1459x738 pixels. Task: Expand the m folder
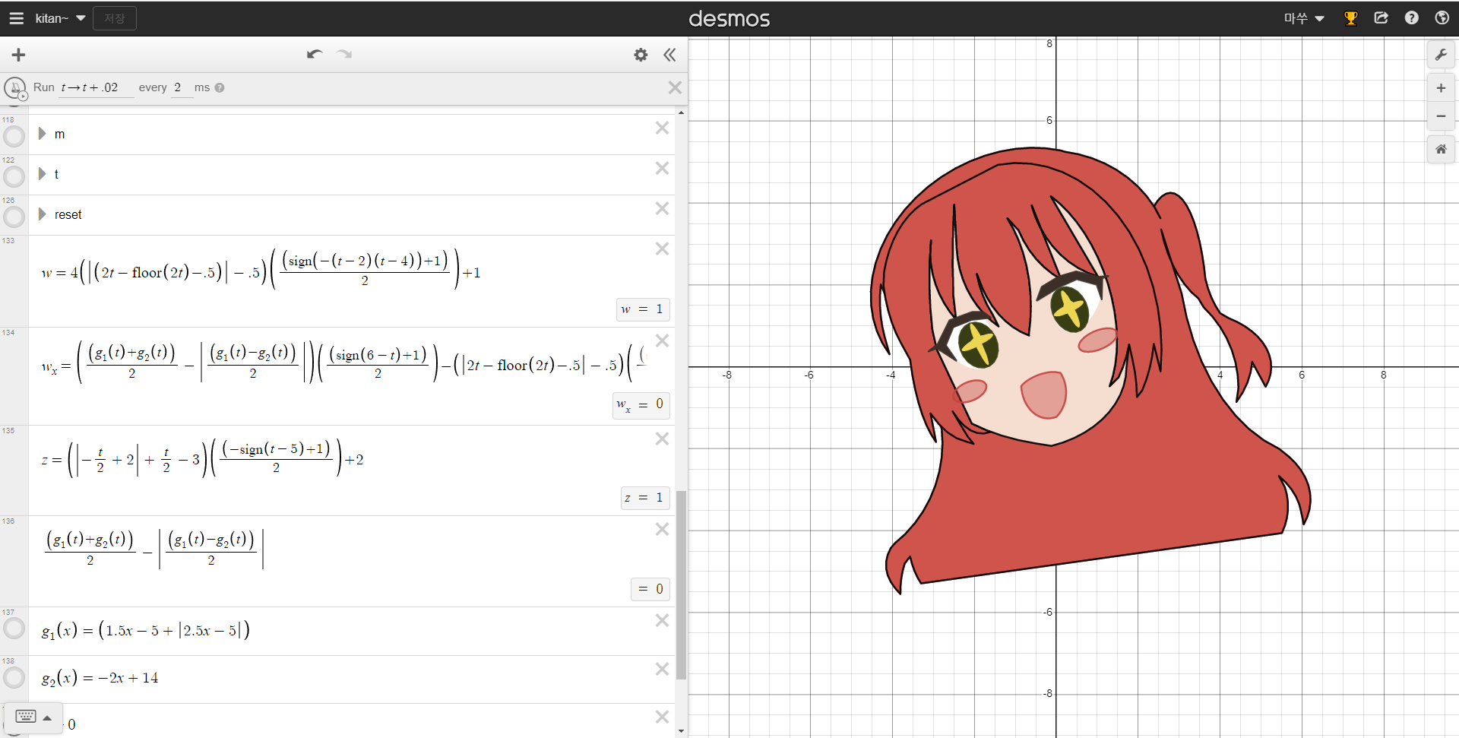[42, 134]
